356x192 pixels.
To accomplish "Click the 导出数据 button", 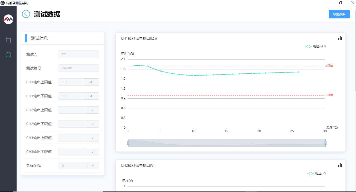I will (x=339, y=14).
